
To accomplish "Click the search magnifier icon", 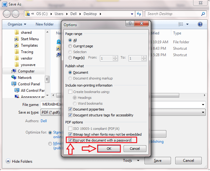I will 203,14.
